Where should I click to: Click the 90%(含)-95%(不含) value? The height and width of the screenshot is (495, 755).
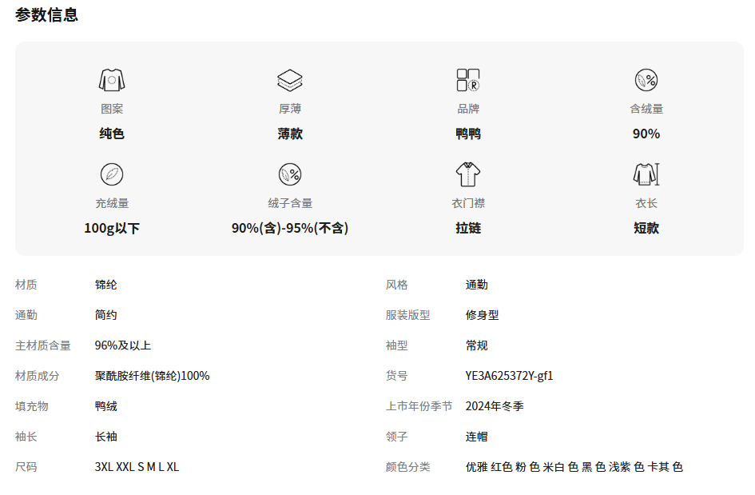point(290,228)
